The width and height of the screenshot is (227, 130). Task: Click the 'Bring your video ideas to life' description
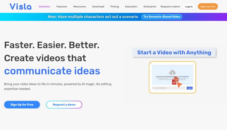(58, 86)
